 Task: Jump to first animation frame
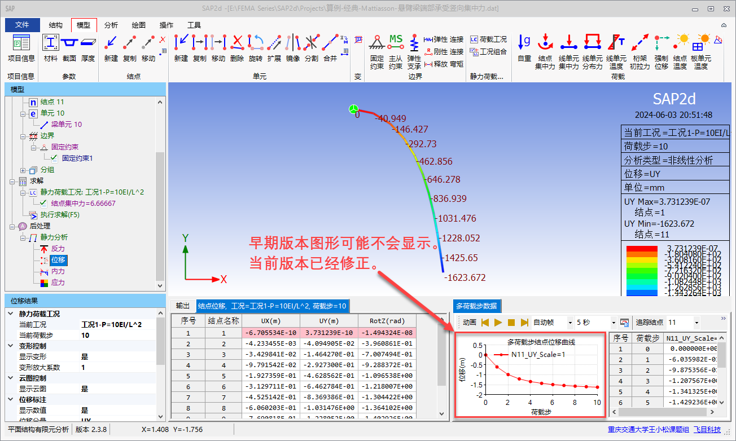click(485, 323)
